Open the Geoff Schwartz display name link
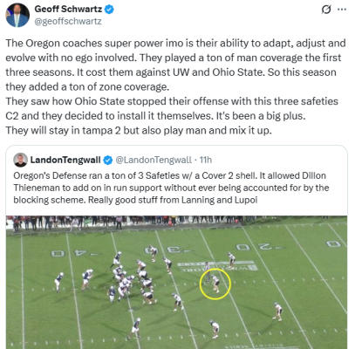Image resolution: width=355 pixels, height=349 pixels. [68, 10]
